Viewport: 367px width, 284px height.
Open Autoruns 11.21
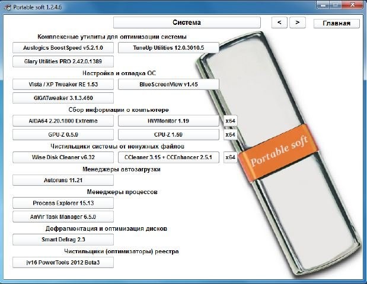point(63,180)
